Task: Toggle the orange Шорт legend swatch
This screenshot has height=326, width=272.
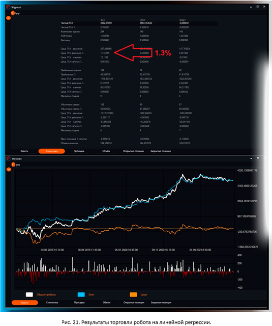Action: point(133,294)
